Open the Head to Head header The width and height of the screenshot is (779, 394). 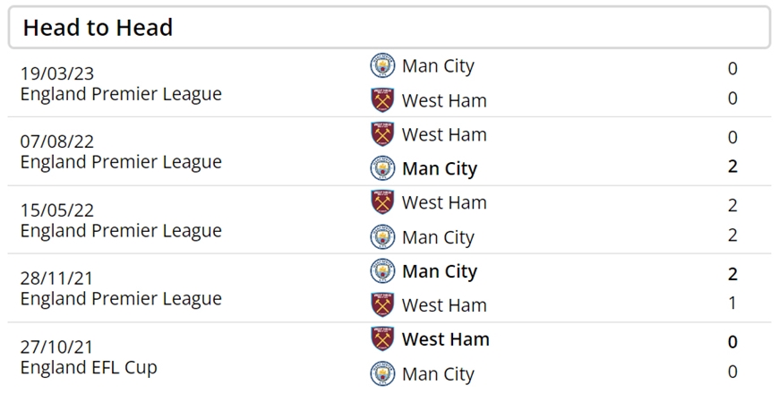(x=389, y=28)
